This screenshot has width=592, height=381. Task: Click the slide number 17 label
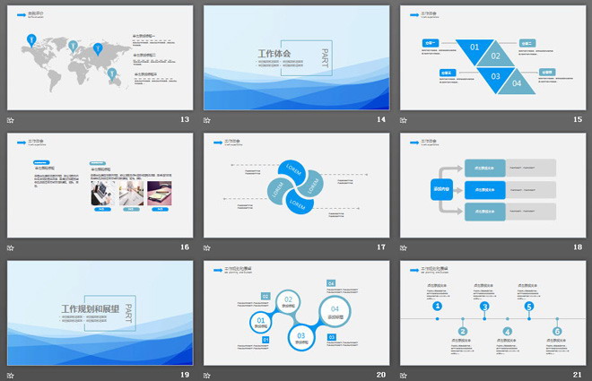380,247
